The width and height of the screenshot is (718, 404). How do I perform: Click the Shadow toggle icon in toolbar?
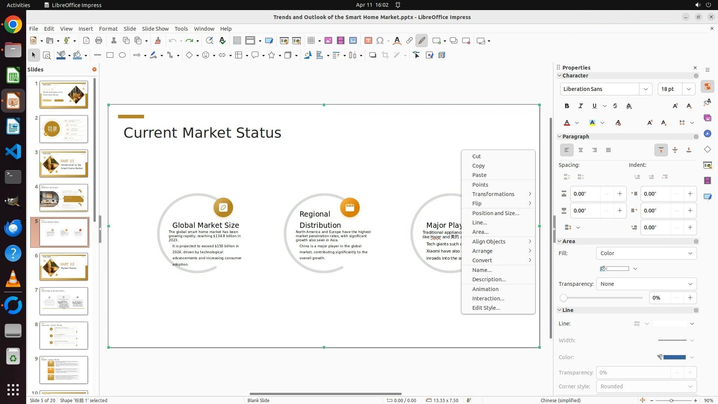click(372, 55)
